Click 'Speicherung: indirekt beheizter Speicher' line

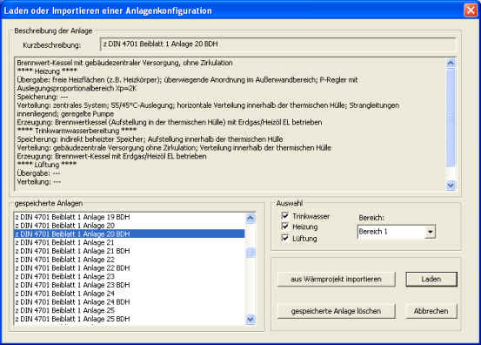150,139
